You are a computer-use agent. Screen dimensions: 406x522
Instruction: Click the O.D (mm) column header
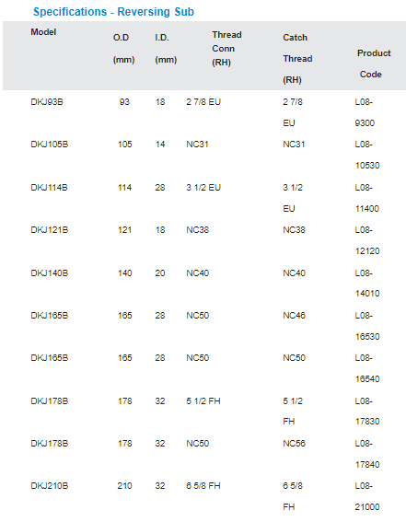click(123, 49)
